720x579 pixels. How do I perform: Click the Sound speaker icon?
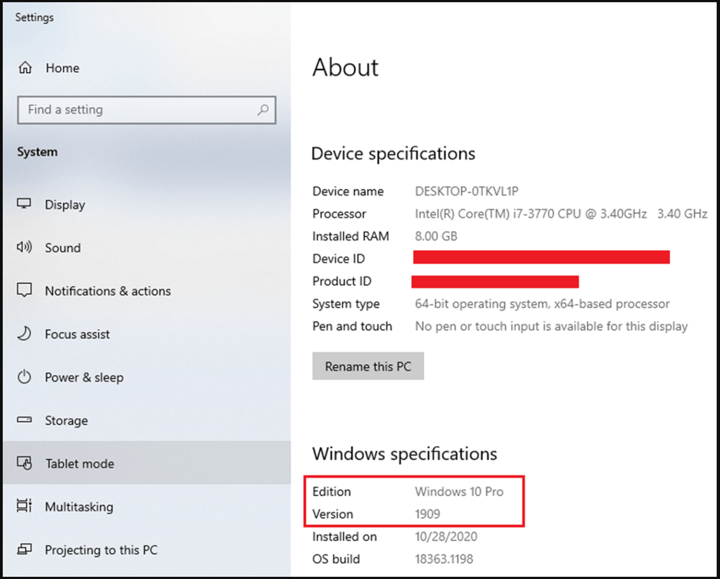pyautogui.click(x=24, y=247)
